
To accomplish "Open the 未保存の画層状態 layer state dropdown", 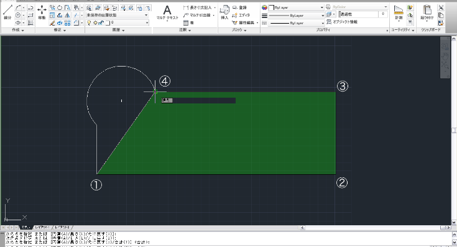I will click(x=117, y=15).
